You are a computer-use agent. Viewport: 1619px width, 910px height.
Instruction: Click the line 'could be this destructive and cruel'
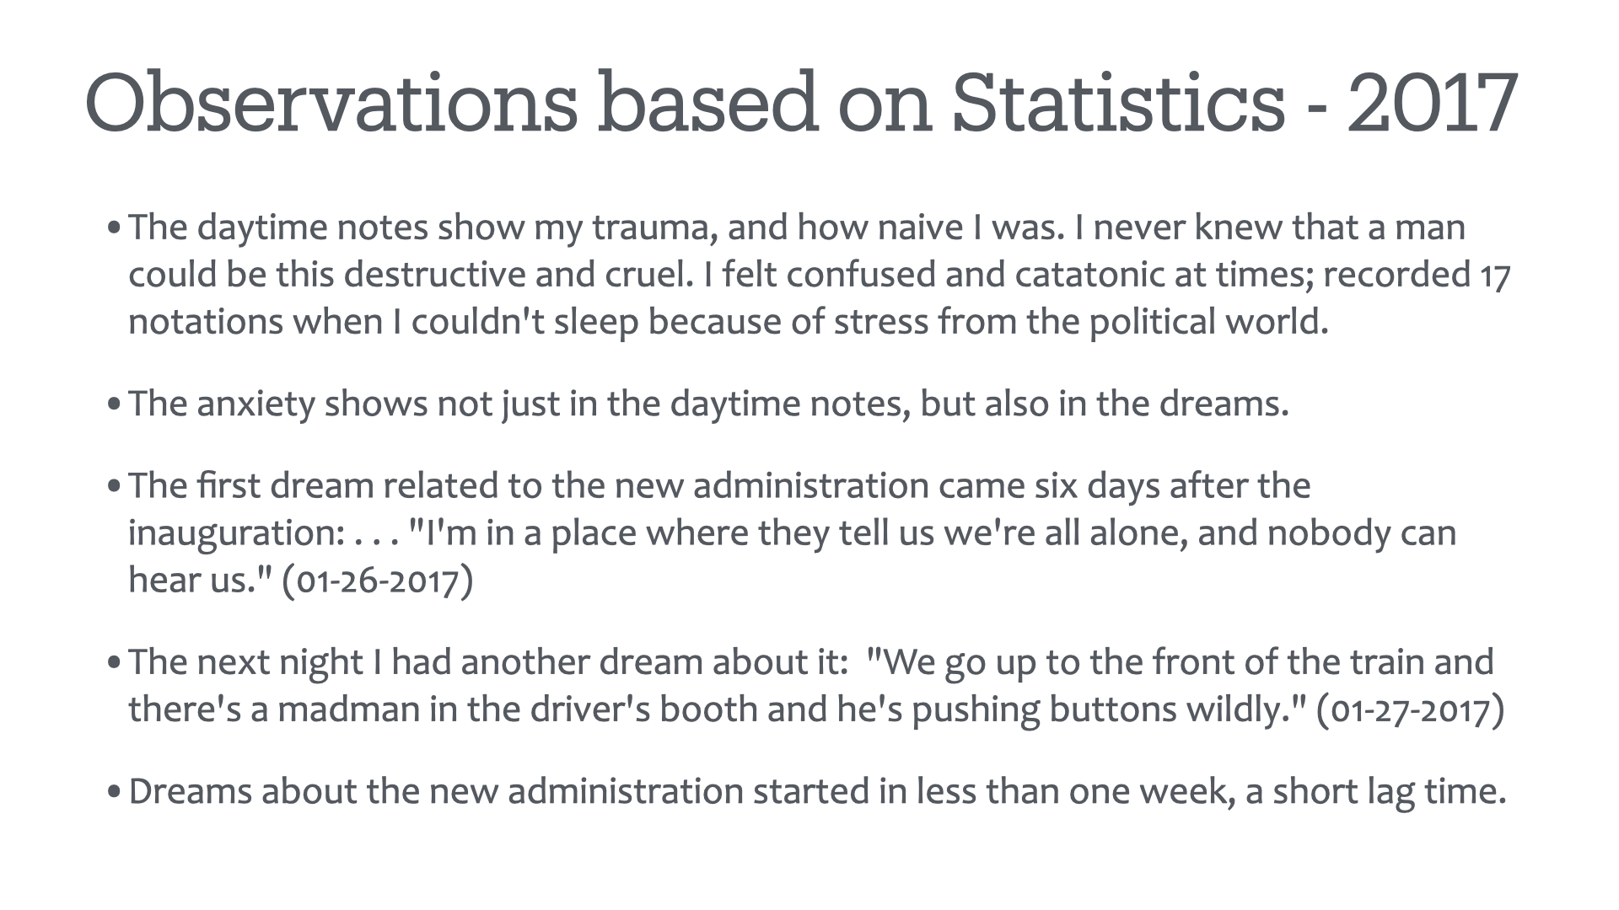coord(409,275)
